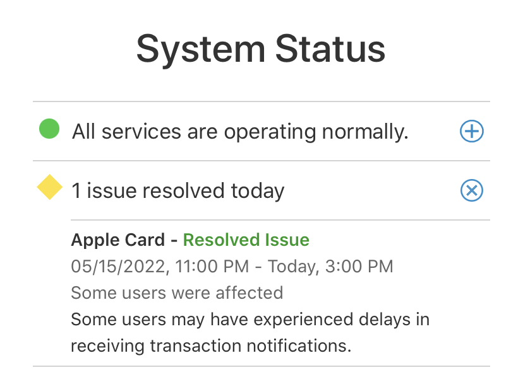Click the issue start time 05/15/2022, 11:00 PM
The image size is (523, 370).
160,267
